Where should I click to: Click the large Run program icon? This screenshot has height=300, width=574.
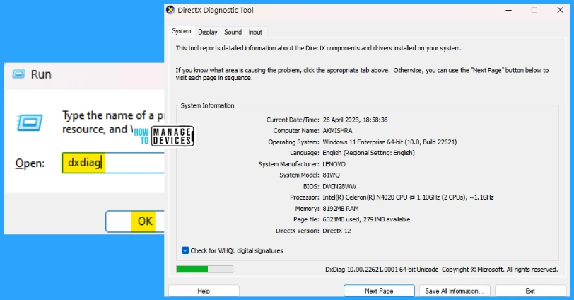tap(30, 122)
